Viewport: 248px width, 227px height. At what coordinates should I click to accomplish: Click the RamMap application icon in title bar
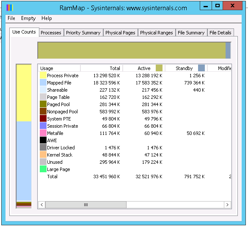10,8
